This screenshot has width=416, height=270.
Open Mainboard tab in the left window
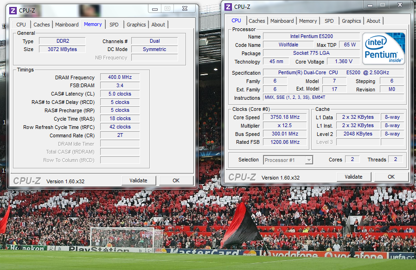pos(67,25)
